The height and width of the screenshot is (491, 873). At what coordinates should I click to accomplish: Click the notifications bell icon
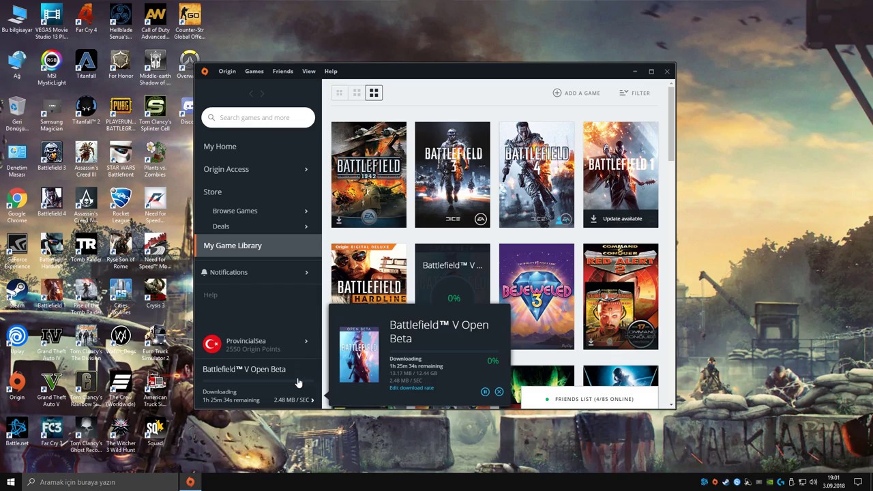(x=204, y=272)
